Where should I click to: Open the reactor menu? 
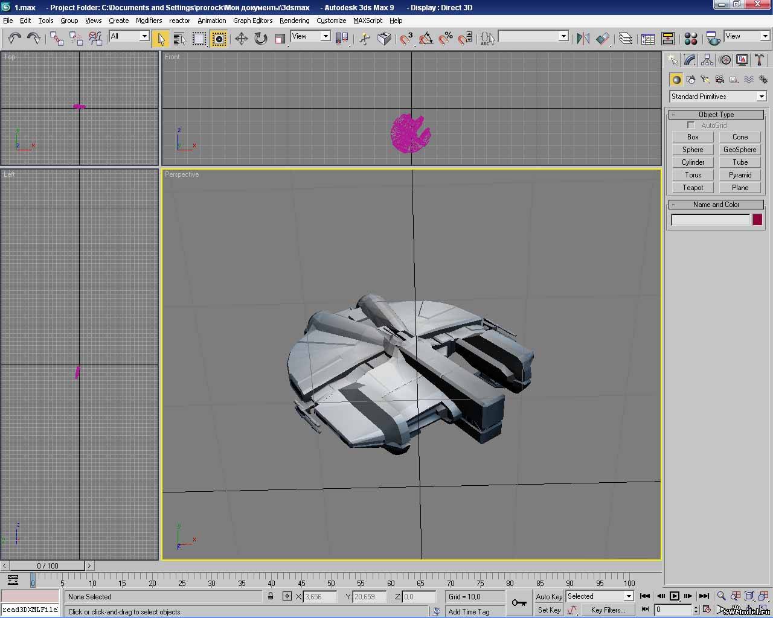179,21
